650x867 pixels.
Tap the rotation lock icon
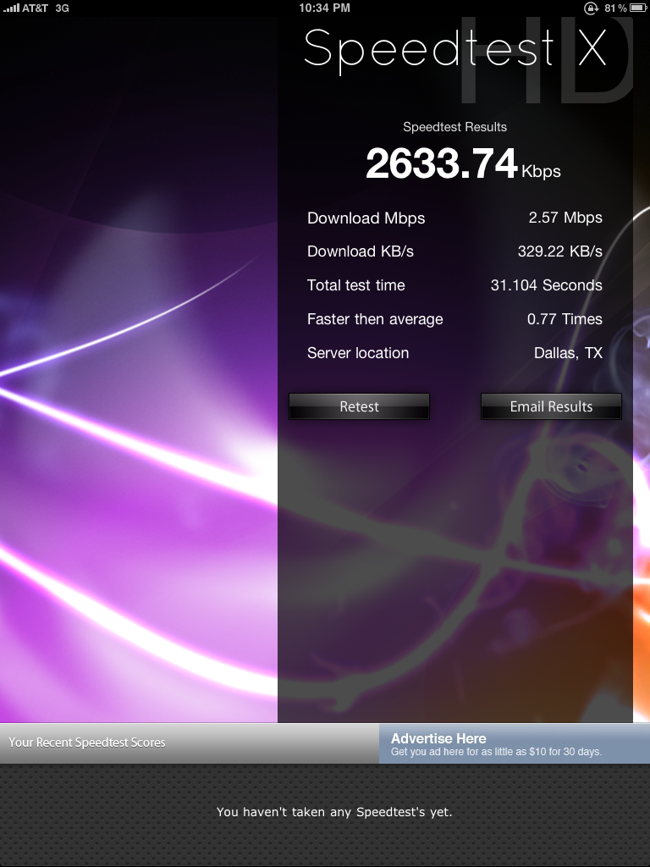tap(591, 8)
